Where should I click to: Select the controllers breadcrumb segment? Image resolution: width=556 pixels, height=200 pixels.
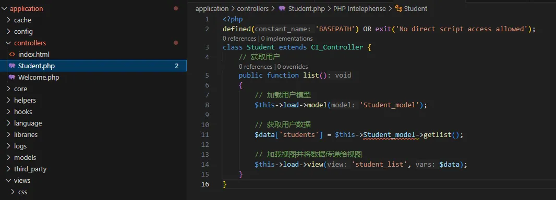point(253,8)
